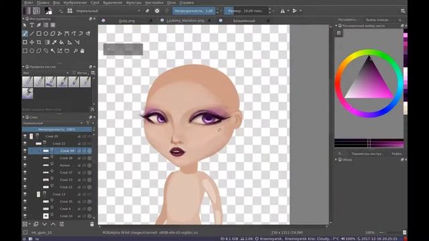
Task: Open the horizontal mirror options dropdown arrow
Action: pyautogui.click(x=288, y=11)
